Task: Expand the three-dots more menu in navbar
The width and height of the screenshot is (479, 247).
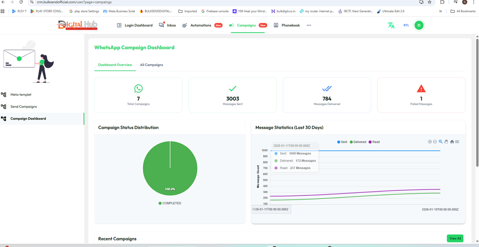Action: [309, 25]
